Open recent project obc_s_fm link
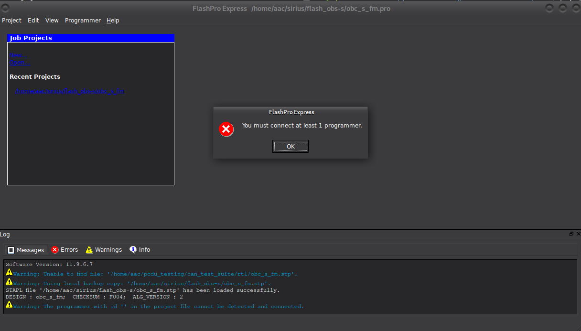The height and width of the screenshot is (331, 581). pyautogui.click(x=70, y=91)
